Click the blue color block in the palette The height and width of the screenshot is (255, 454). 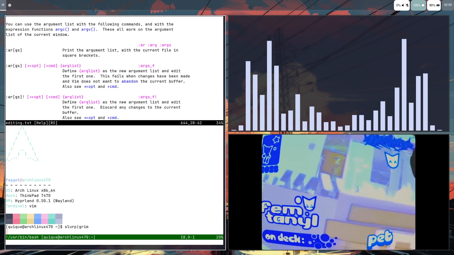[x=37, y=219]
